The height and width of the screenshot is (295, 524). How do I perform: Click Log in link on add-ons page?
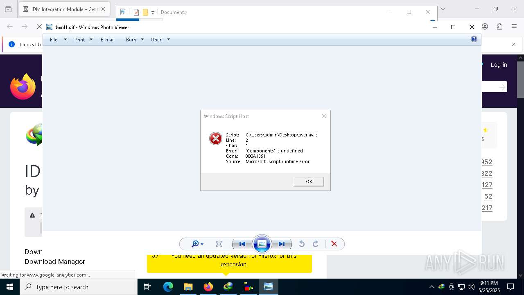[x=499, y=65]
